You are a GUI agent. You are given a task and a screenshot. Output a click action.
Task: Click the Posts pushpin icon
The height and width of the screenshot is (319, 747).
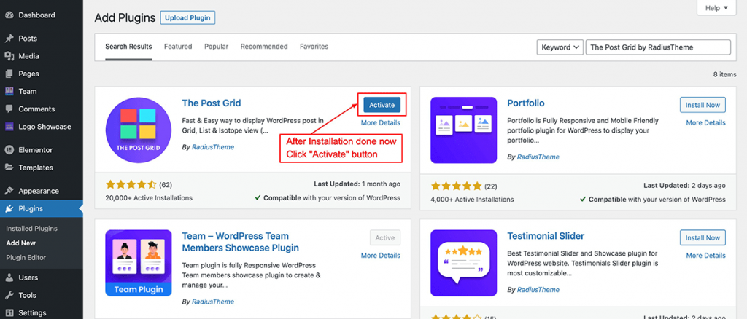(9, 39)
